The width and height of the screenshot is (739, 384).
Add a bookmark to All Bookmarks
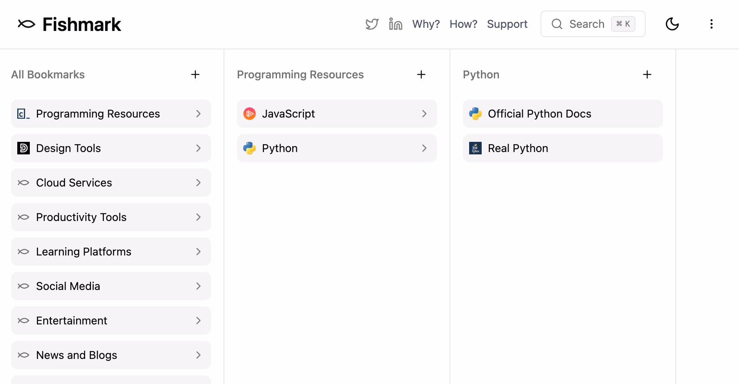click(195, 74)
